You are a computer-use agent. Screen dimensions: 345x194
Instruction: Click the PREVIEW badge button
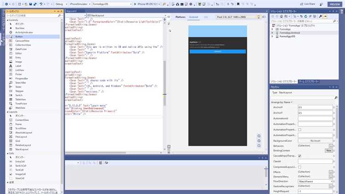coord(335,4)
